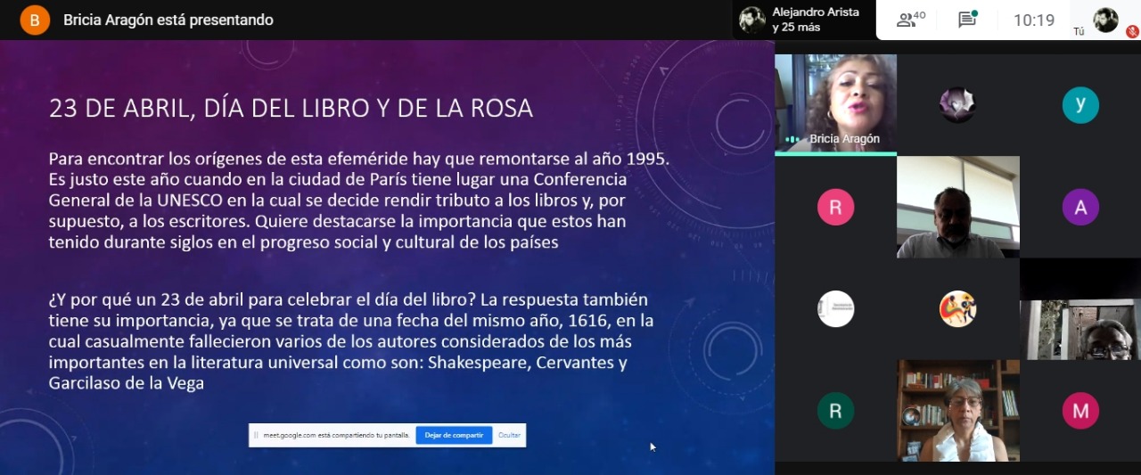Click the Ocultar link in sharing bar

tap(509, 435)
